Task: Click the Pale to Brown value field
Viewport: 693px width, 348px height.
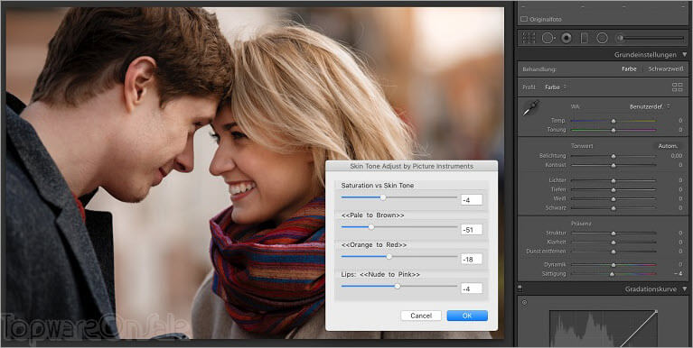Action: [x=471, y=229]
